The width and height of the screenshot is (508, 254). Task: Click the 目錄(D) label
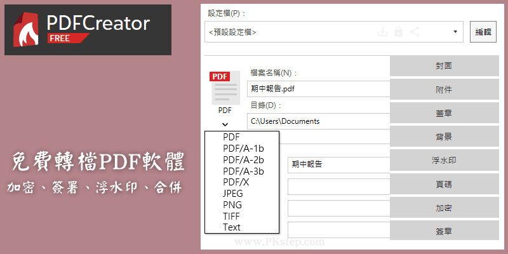(x=265, y=105)
